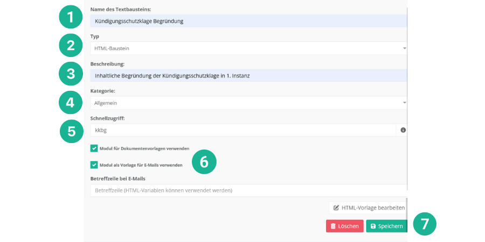Screen dimensions: 485x242
Task: Select the Schnellzugriff field containing kkbg
Action: pyautogui.click(x=242, y=130)
